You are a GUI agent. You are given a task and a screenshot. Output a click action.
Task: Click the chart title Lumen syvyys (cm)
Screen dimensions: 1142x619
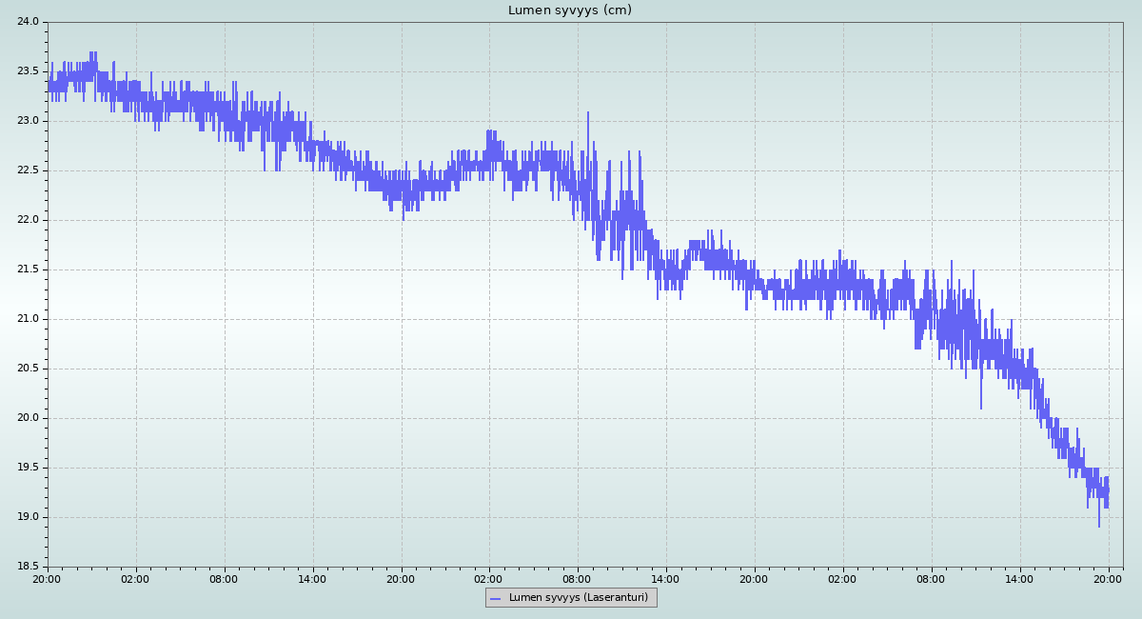point(569,10)
